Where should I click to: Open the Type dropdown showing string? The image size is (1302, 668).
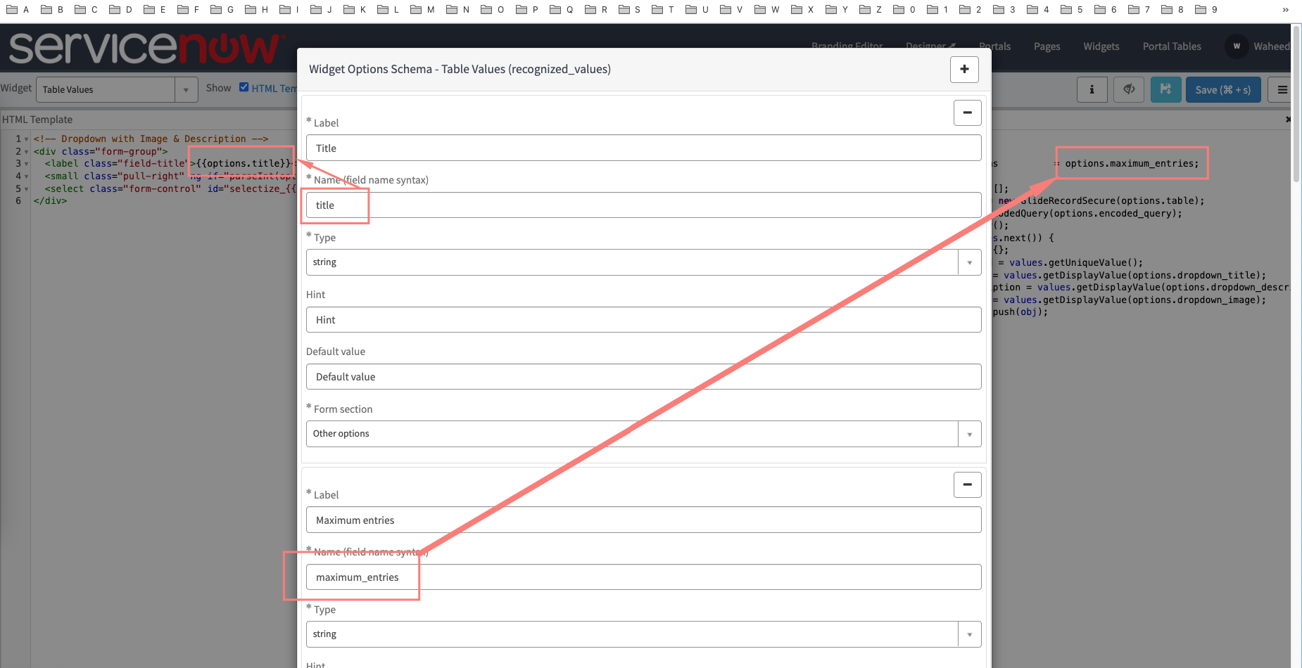(x=970, y=262)
